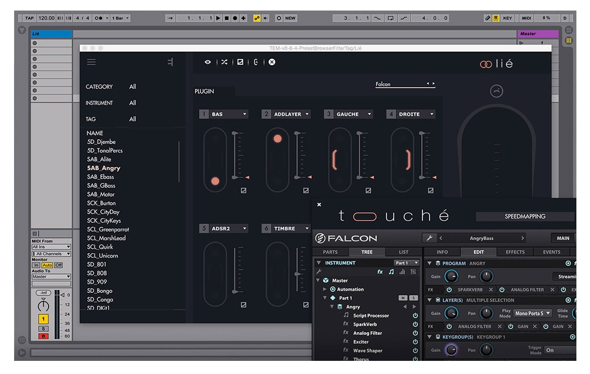Toggle the MIDI map mode button
Screen dimensions: 590x374
tap(526, 18)
